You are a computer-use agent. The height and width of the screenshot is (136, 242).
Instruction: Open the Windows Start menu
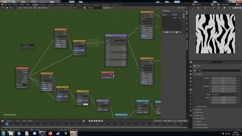click(3, 133)
